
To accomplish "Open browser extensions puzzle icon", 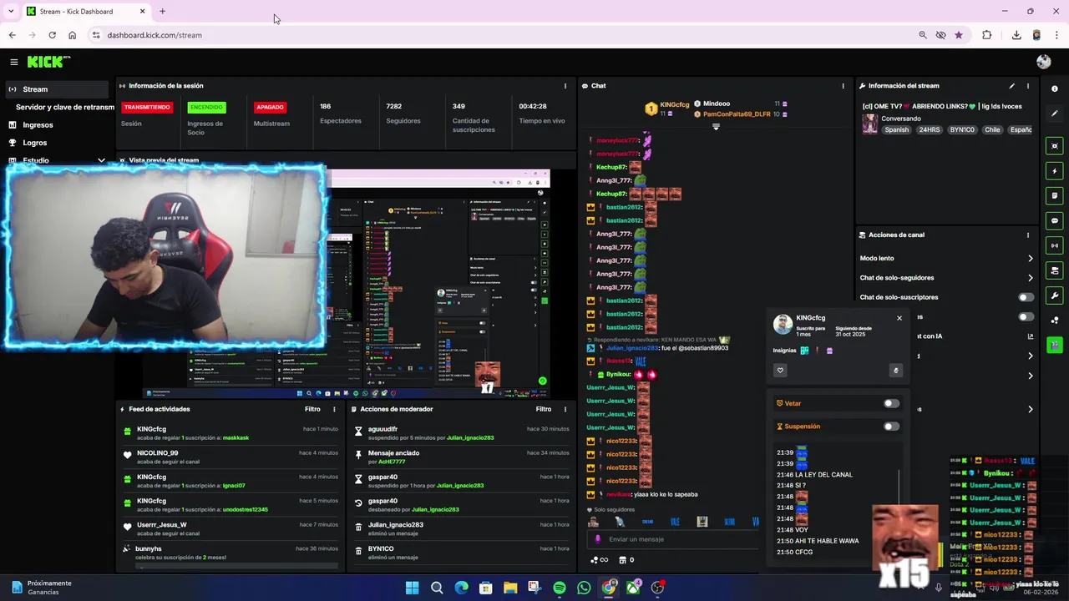I will (x=987, y=35).
